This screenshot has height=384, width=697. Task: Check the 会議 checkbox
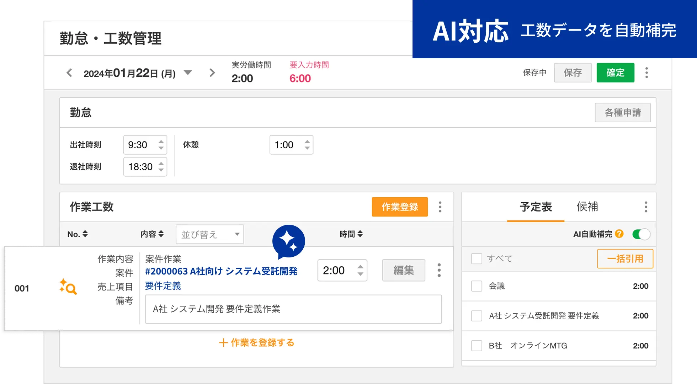477,286
